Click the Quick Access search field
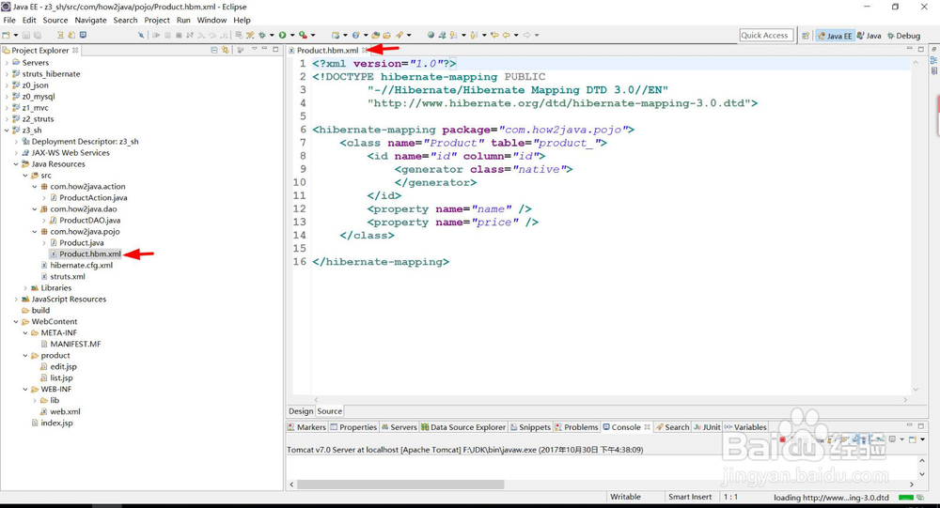The image size is (940, 508). [766, 36]
